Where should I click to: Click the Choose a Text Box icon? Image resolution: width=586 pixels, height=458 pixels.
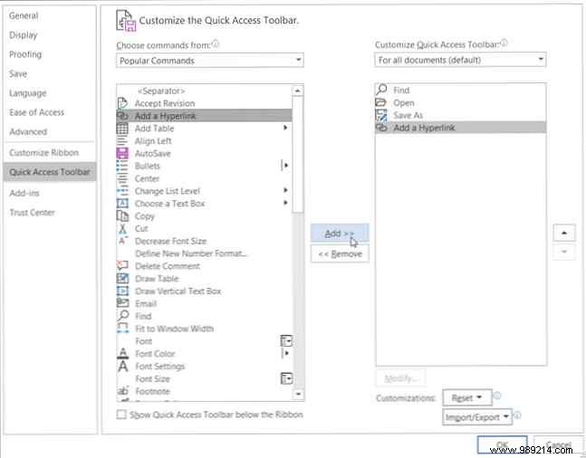coord(122,204)
